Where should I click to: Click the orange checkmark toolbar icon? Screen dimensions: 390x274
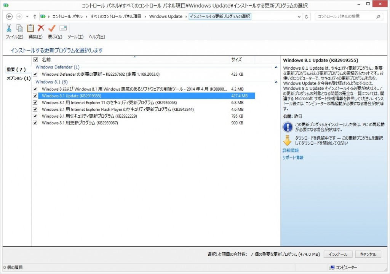tap(52, 27)
